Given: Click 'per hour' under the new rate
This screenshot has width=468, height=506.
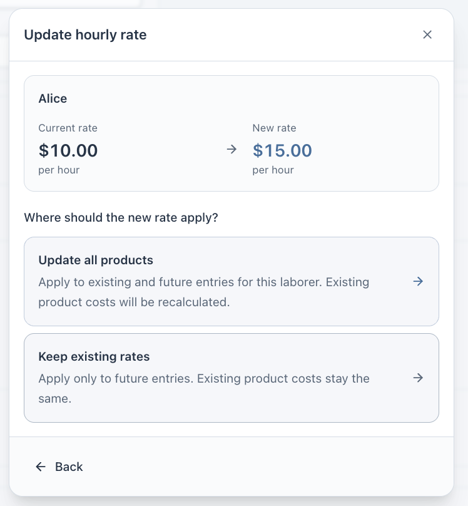Looking at the screenshot, I should 273,170.
